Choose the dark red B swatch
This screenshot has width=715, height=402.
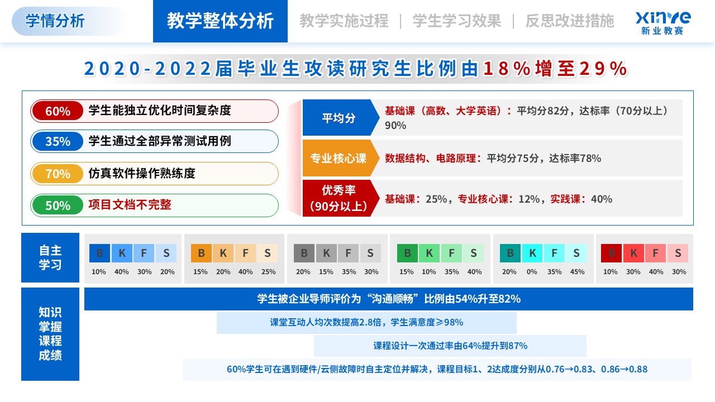point(612,253)
